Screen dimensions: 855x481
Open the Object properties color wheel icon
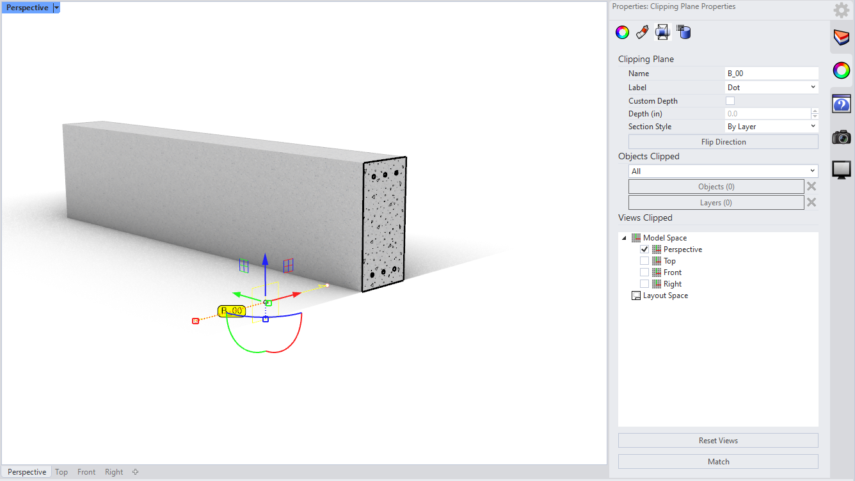[622, 33]
